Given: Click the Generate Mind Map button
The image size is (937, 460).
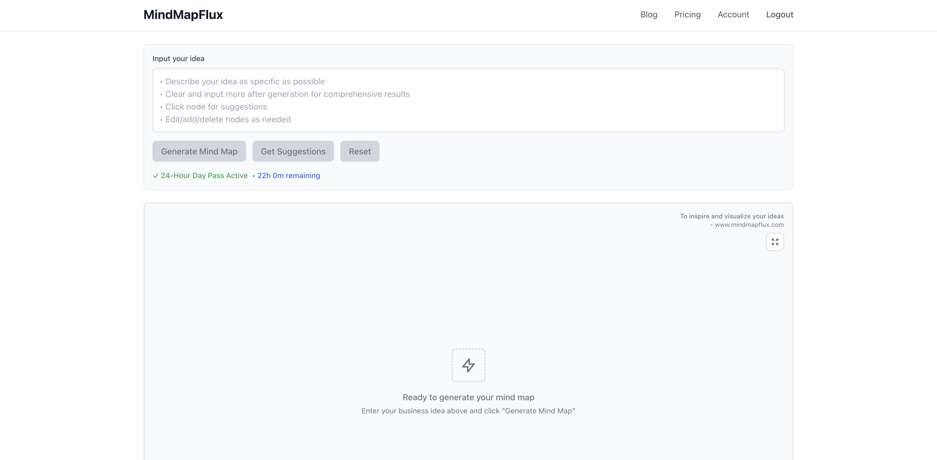Looking at the screenshot, I should point(199,151).
